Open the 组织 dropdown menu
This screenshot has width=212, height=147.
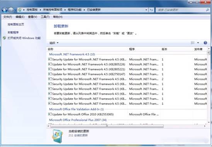(x=54, y=43)
